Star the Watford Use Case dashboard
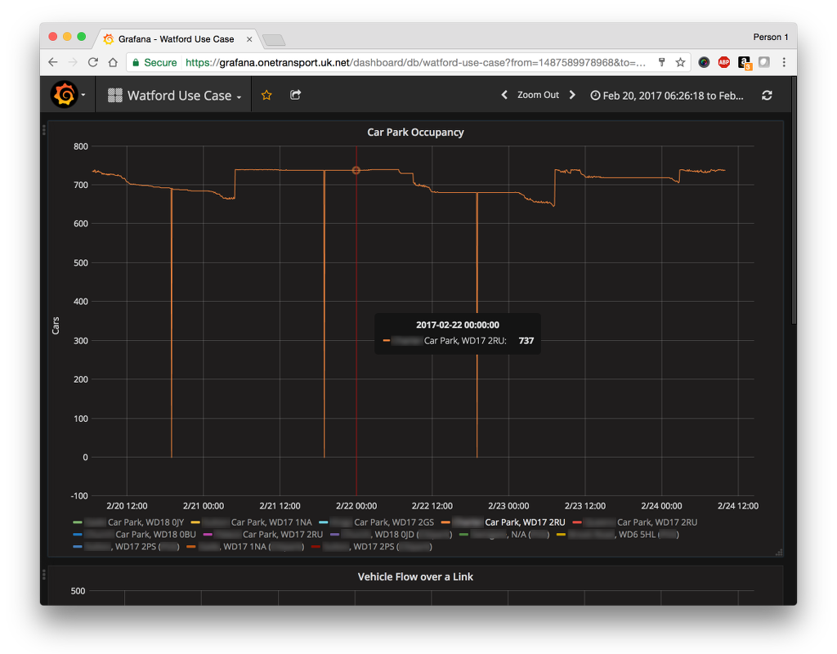The image size is (837, 654). point(266,95)
